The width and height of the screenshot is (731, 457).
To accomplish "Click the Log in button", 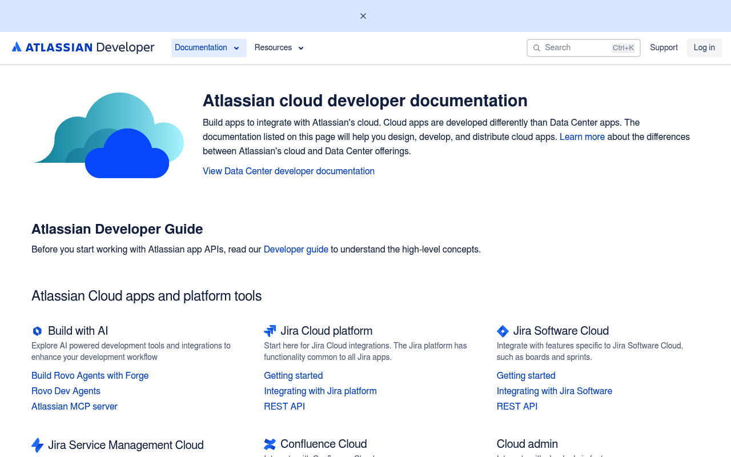I will click(704, 48).
